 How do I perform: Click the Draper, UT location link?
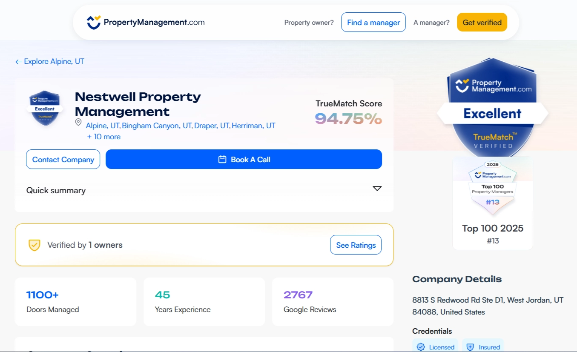coord(212,125)
